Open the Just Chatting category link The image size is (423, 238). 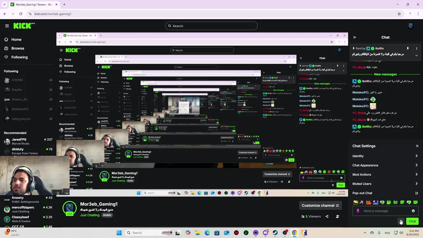pos(90,215)
